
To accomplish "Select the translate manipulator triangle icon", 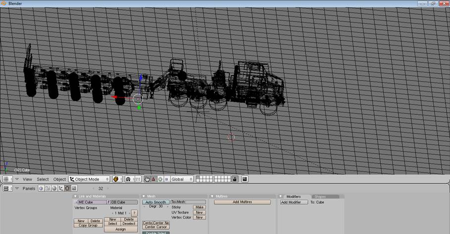I will (153, 179).
